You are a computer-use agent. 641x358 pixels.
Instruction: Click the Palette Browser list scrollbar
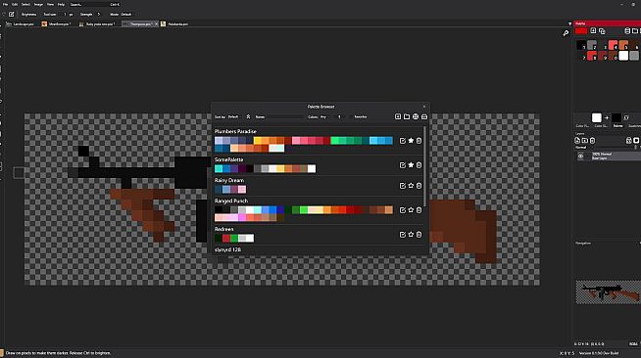425,166
